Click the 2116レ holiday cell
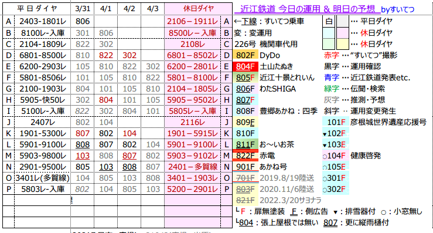 tap(192, 122)
